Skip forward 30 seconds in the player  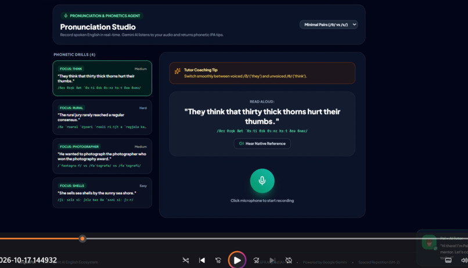point(256,260)
